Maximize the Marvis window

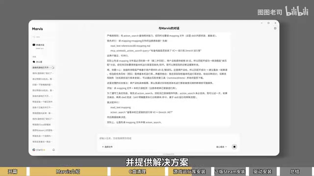click(x=268, y=23)
